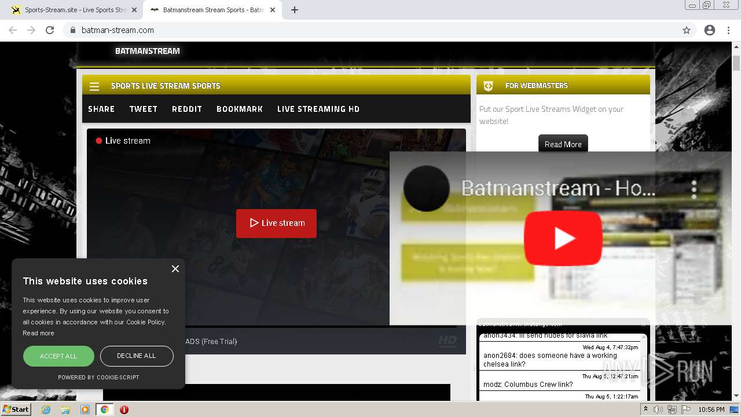Viewport: 741px width, 417px height.
Task: Click the BATMANSTREAM site logo text
Action: 148,51
